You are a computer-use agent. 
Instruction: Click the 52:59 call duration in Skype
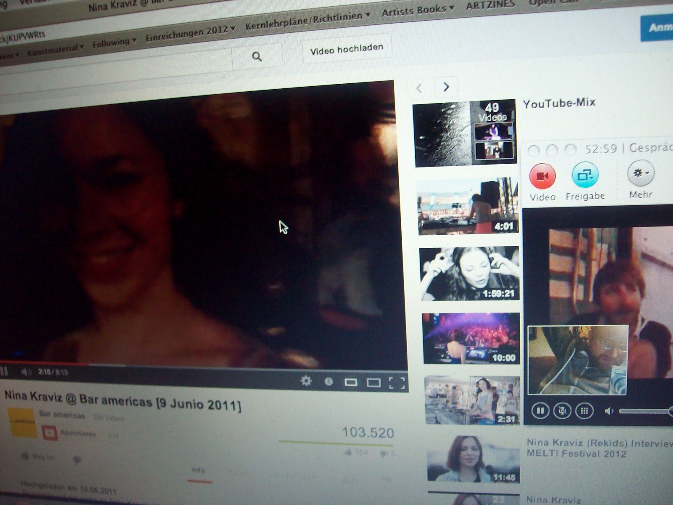pyautogui.click(x=601, y=149)
